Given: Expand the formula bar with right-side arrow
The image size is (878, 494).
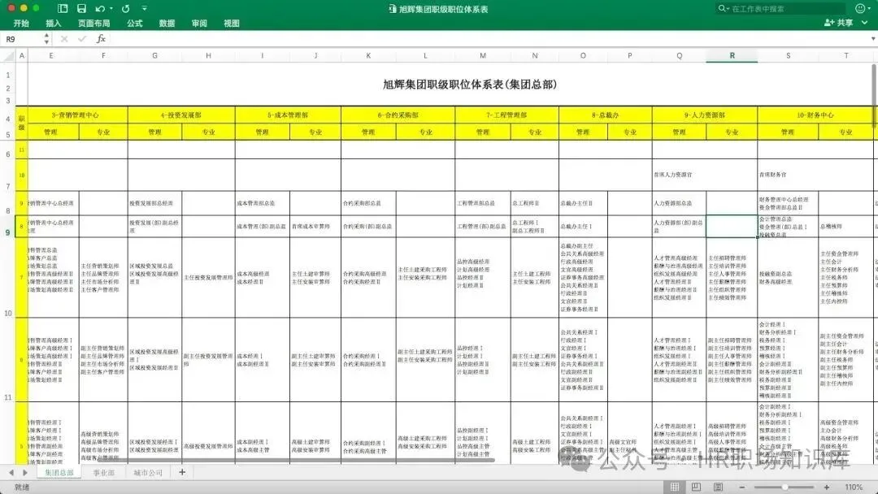Looking at the screenshot, I should click(x=871, y=39).
